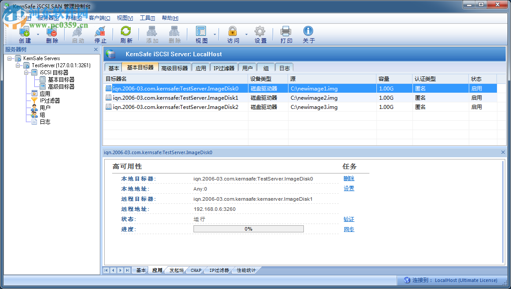This screenshot has width=511, height=289.
Task: Click the 打印 (Print) toolbar icon
Action: (286, 34)
